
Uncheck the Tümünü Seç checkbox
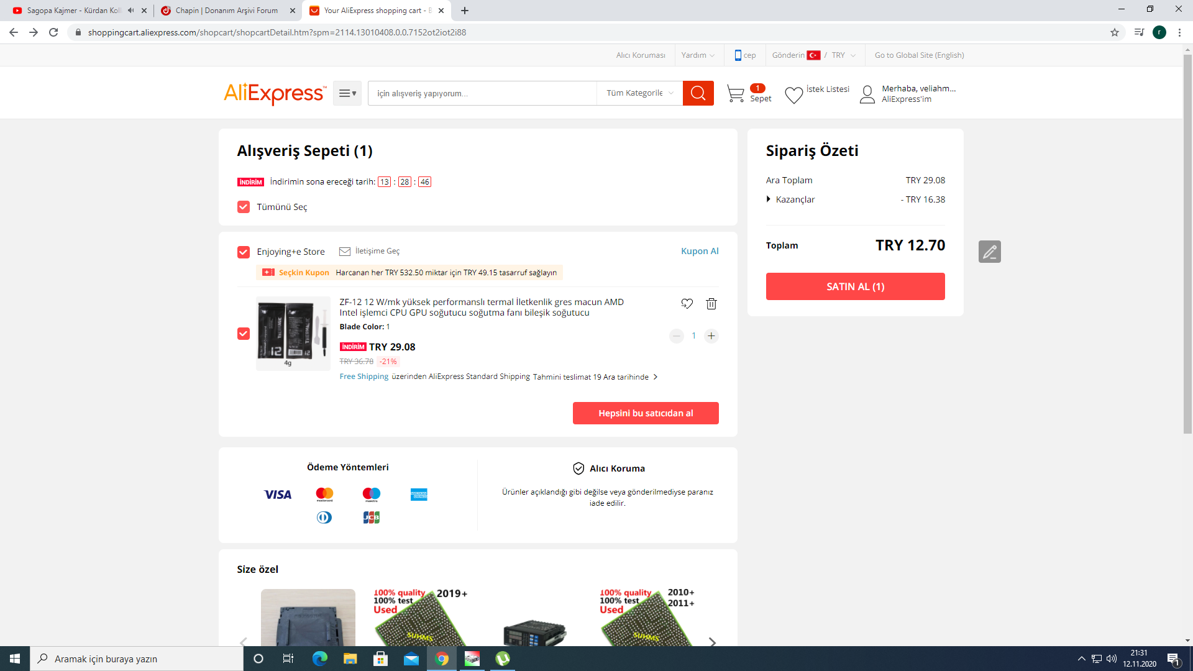point(244,207)
